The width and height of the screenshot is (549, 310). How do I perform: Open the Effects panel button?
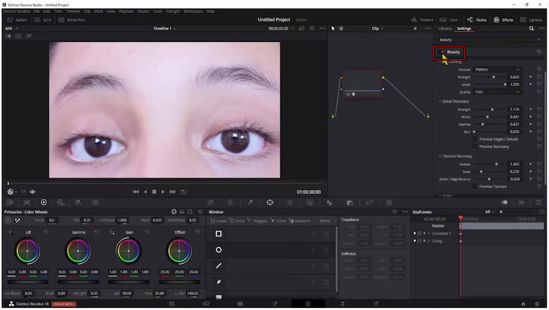point(503,20)
